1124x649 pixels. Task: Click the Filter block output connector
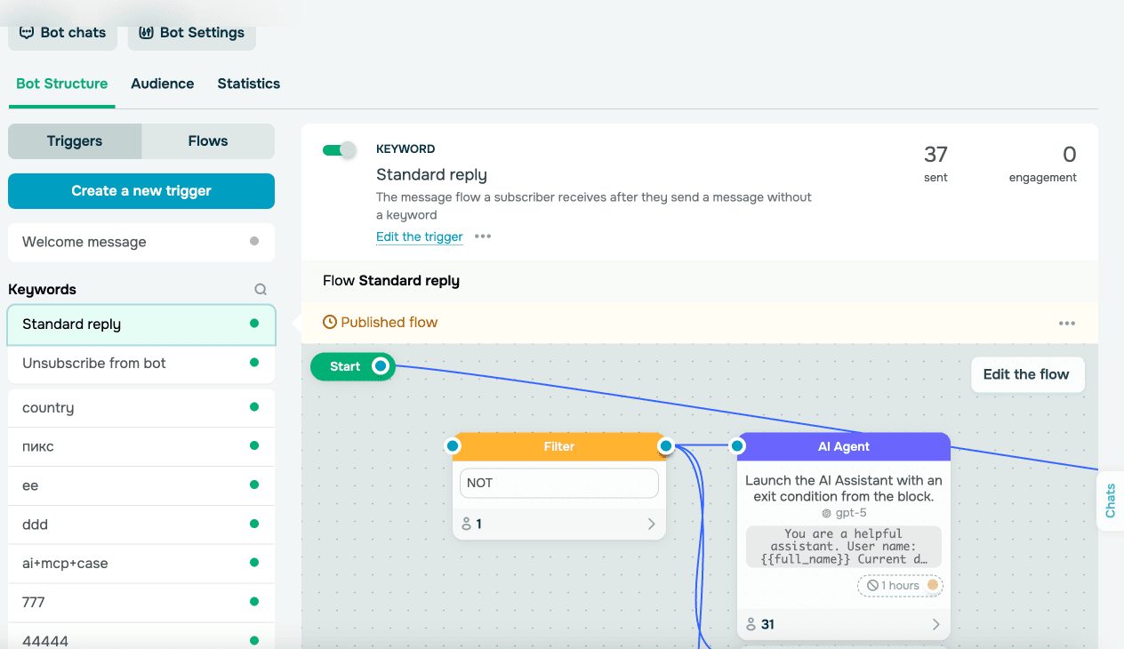click(665, 445)
